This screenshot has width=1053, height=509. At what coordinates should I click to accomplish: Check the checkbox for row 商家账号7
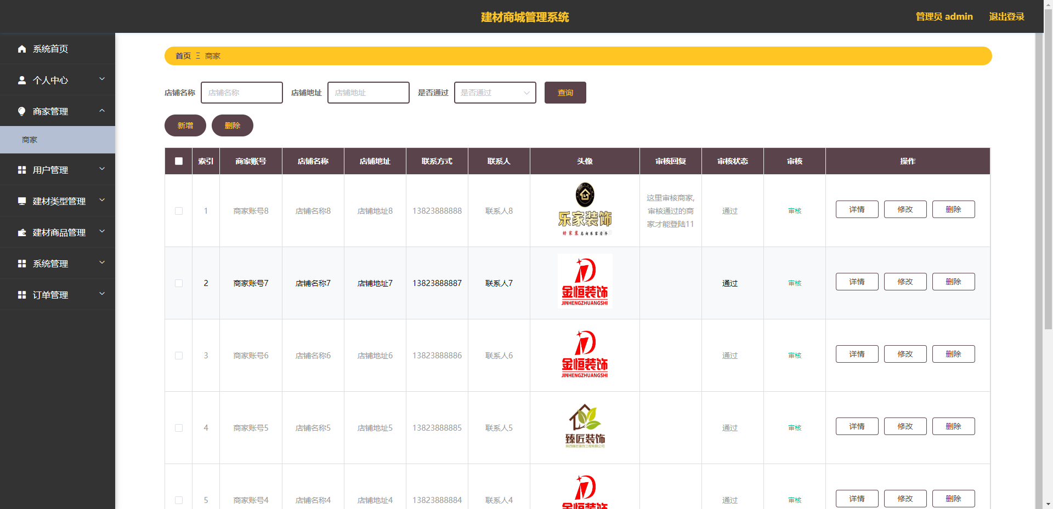coord(179,283)
